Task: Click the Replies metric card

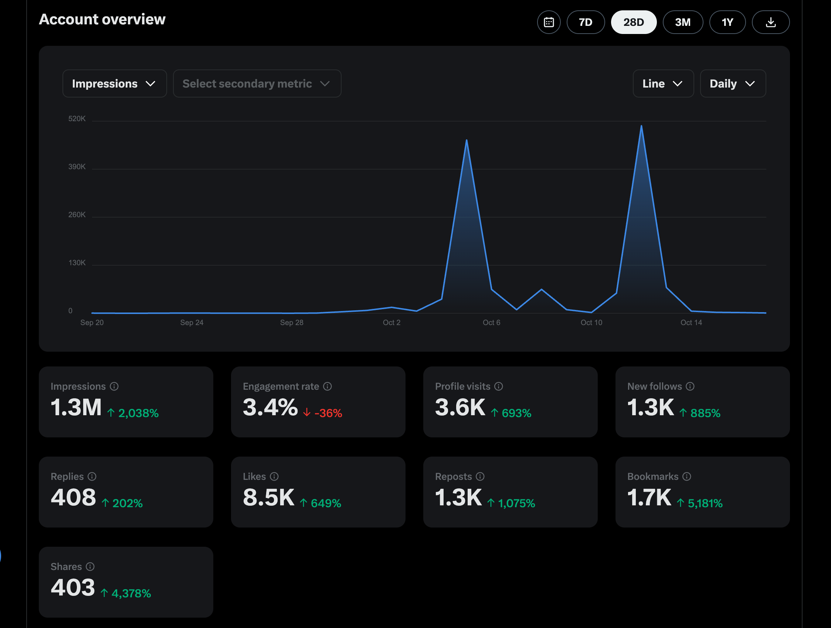Action: (x=126, y=492)
